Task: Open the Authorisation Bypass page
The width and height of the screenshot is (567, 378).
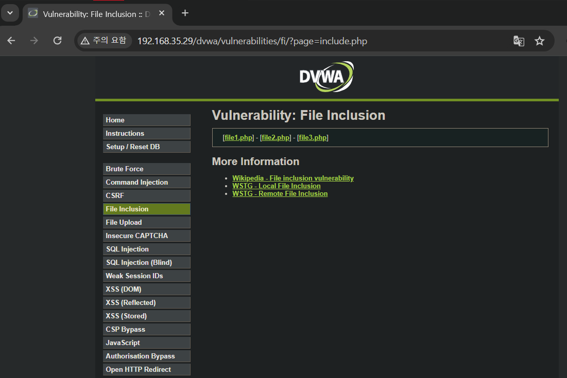Action: pyautogui.click(x=146, y=355)
